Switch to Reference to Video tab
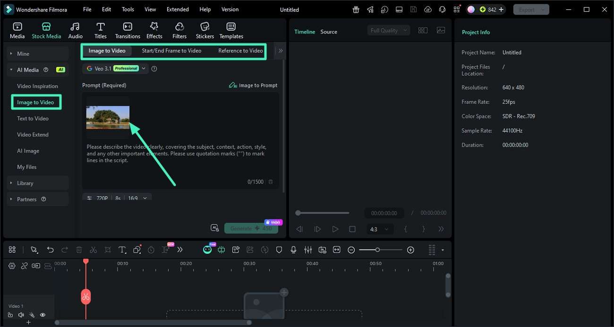This screenshot has height=327, width=614. [240, 51]
